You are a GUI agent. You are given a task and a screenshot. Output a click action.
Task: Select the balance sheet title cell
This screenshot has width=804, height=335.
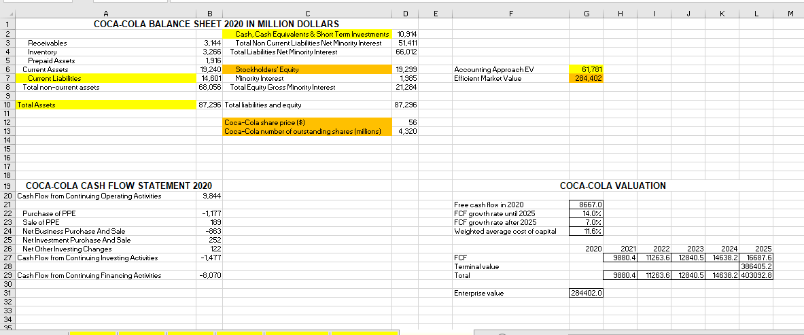coord(216,24)
